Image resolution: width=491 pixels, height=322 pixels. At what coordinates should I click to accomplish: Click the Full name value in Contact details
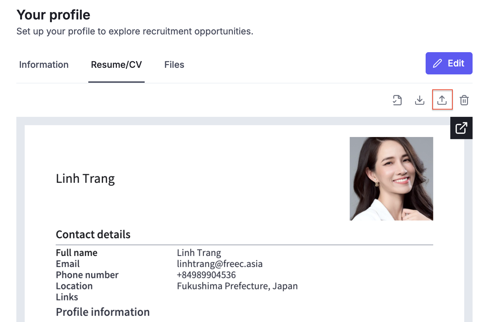tap(199, 253)
